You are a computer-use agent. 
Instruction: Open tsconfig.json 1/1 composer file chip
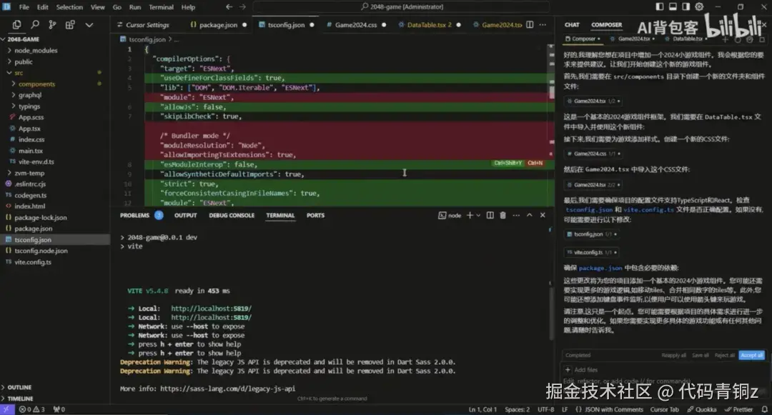click(592, 234)
